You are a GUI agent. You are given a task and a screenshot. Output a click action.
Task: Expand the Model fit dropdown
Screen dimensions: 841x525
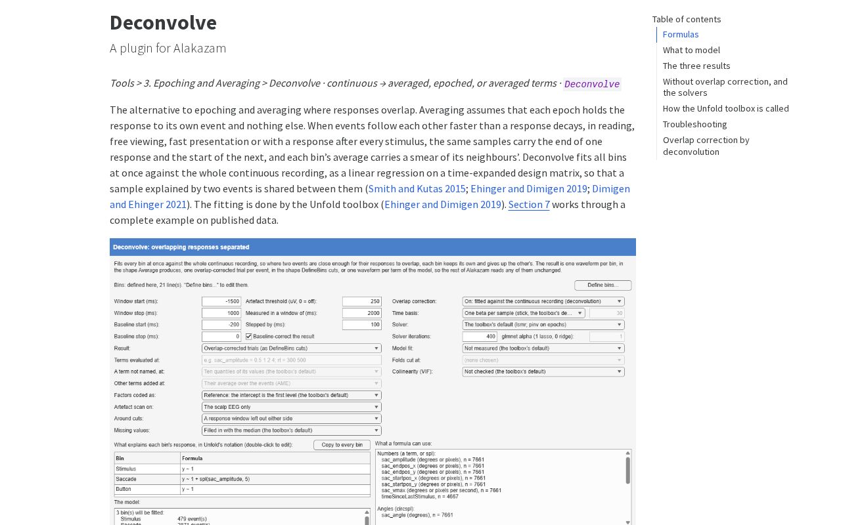click(x=543, y=348)
